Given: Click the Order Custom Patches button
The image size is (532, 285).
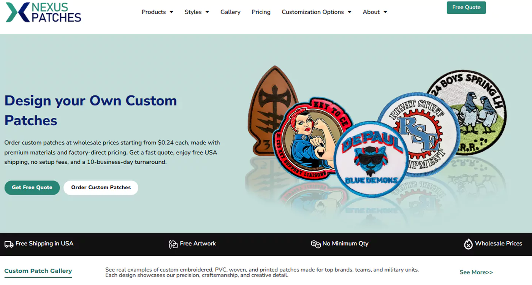Looking at the screenshot, I should tap(101, 188).
